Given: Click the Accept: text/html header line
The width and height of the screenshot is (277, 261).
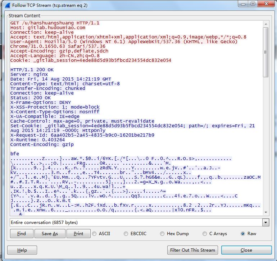Looking at the screenshot, I should tap(128, 37).
